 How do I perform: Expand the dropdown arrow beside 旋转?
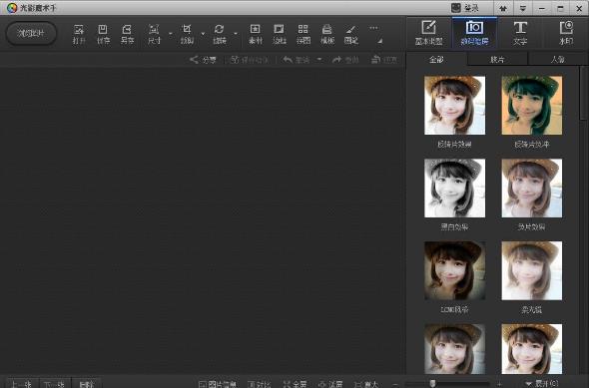[236, 33]
